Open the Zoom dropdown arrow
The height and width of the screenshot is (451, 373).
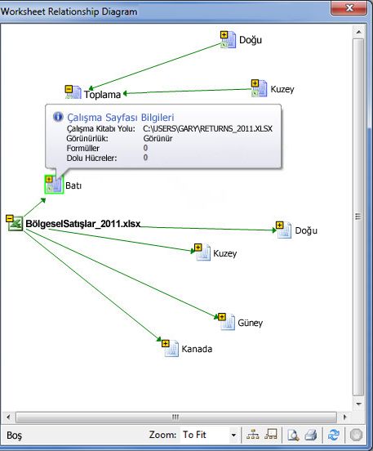coord(234,435)
